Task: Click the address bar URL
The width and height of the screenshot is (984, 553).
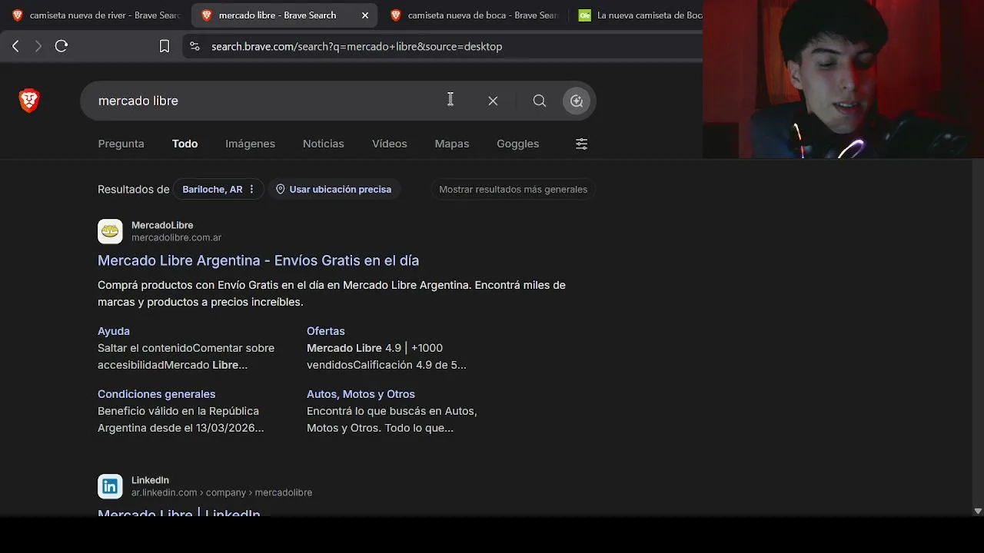Action: click(x=357, y=46)
